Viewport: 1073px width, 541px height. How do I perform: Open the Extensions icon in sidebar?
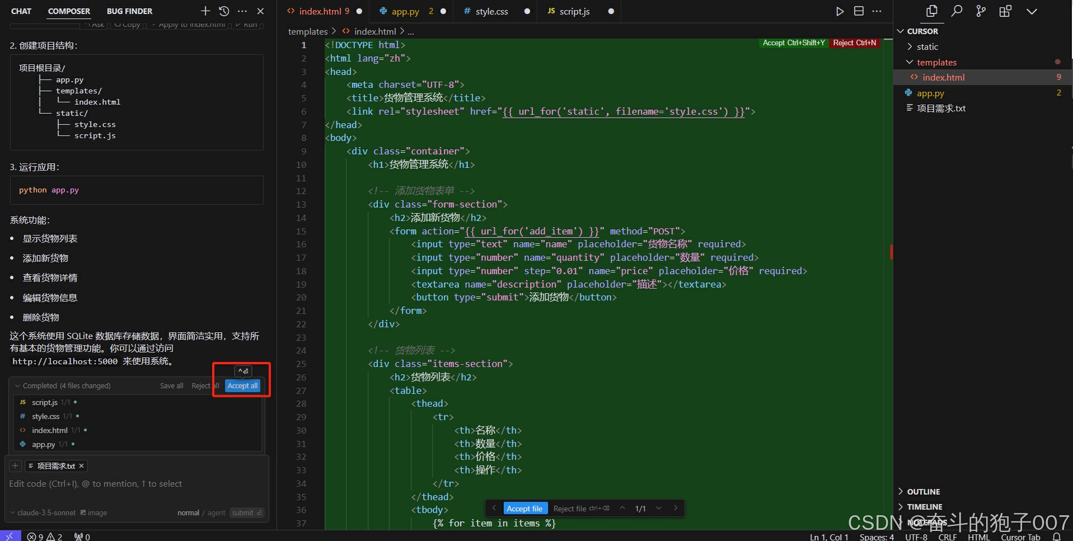pos(1005,11)
